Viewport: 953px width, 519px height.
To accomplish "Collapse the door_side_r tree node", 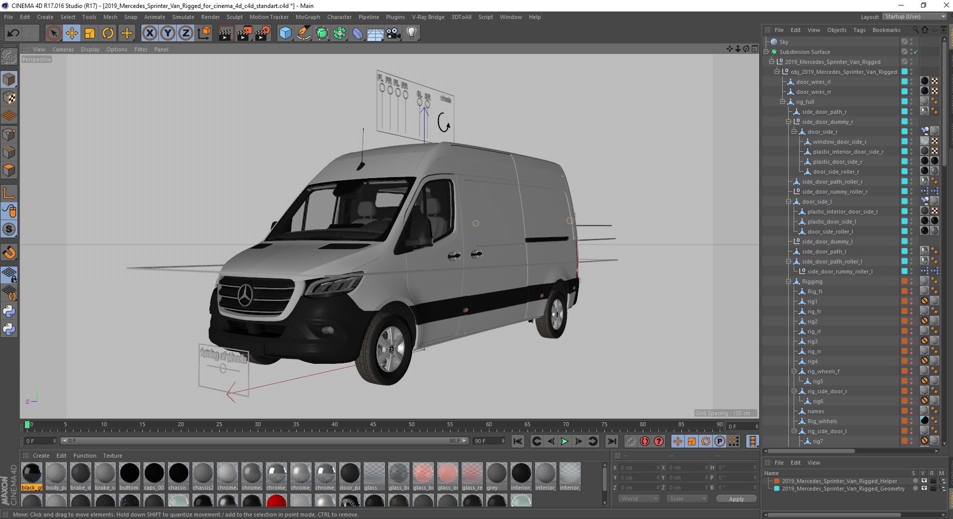I will click(794, 132).
